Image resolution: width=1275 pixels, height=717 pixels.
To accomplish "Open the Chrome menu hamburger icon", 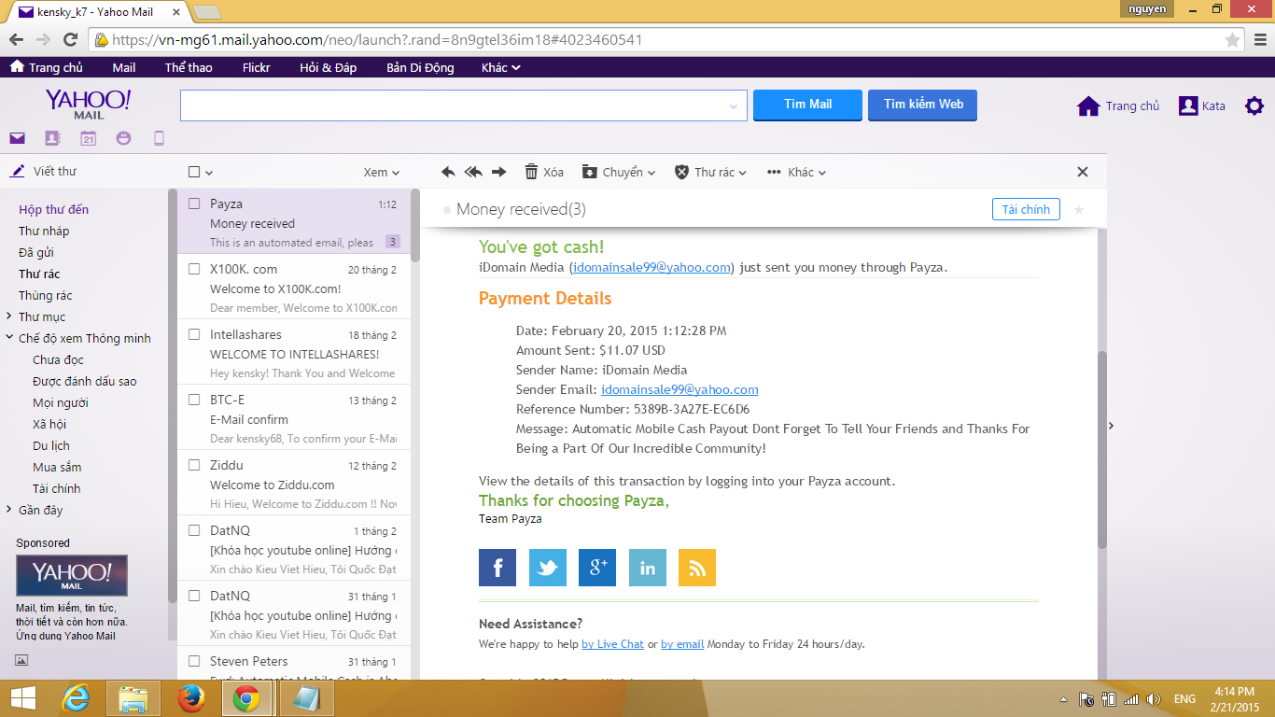I will (1258, 40).
